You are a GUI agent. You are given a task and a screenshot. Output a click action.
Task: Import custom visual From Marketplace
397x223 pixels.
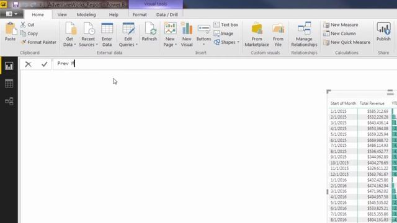(x=257, y=34)
